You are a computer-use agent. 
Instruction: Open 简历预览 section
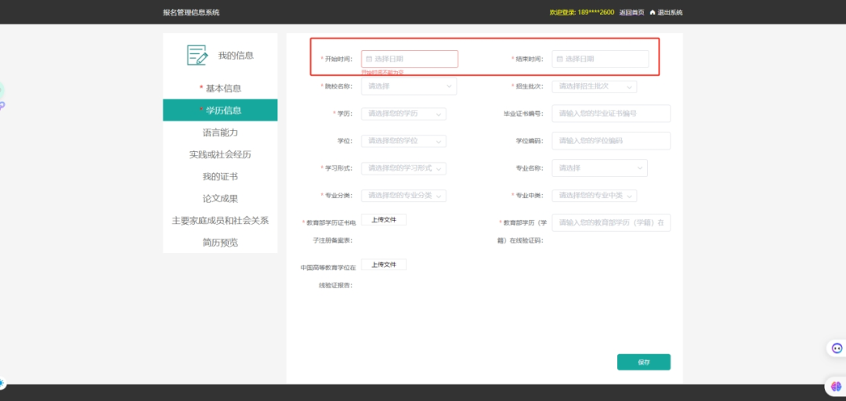click(220, 242)
